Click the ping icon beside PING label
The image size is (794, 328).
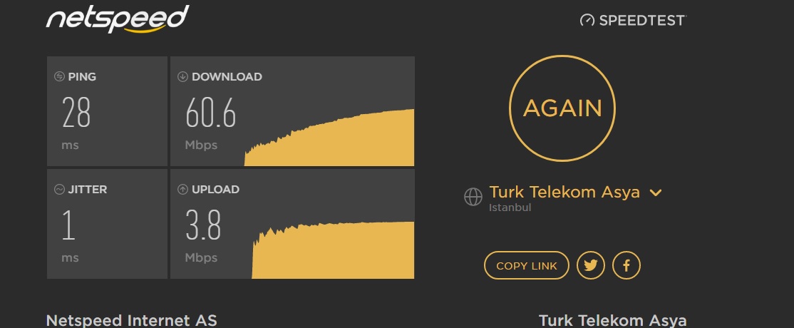coord(59,76)
